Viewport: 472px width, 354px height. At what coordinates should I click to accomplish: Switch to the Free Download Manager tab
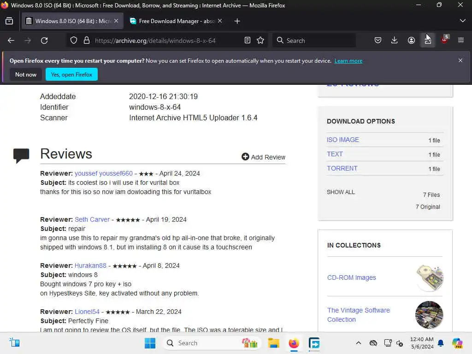[176, 21]
